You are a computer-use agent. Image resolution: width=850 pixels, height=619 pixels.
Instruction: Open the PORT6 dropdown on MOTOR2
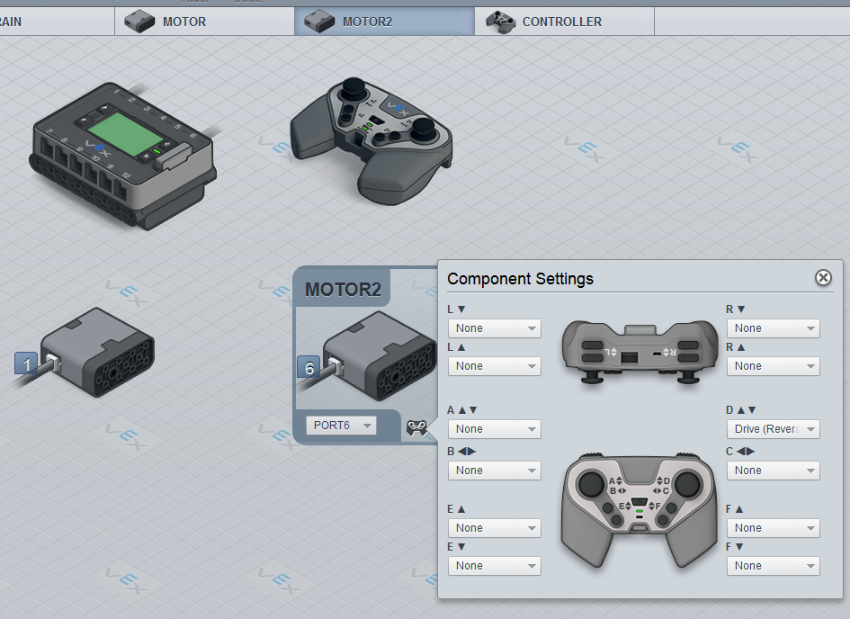[x=341, y=425]
